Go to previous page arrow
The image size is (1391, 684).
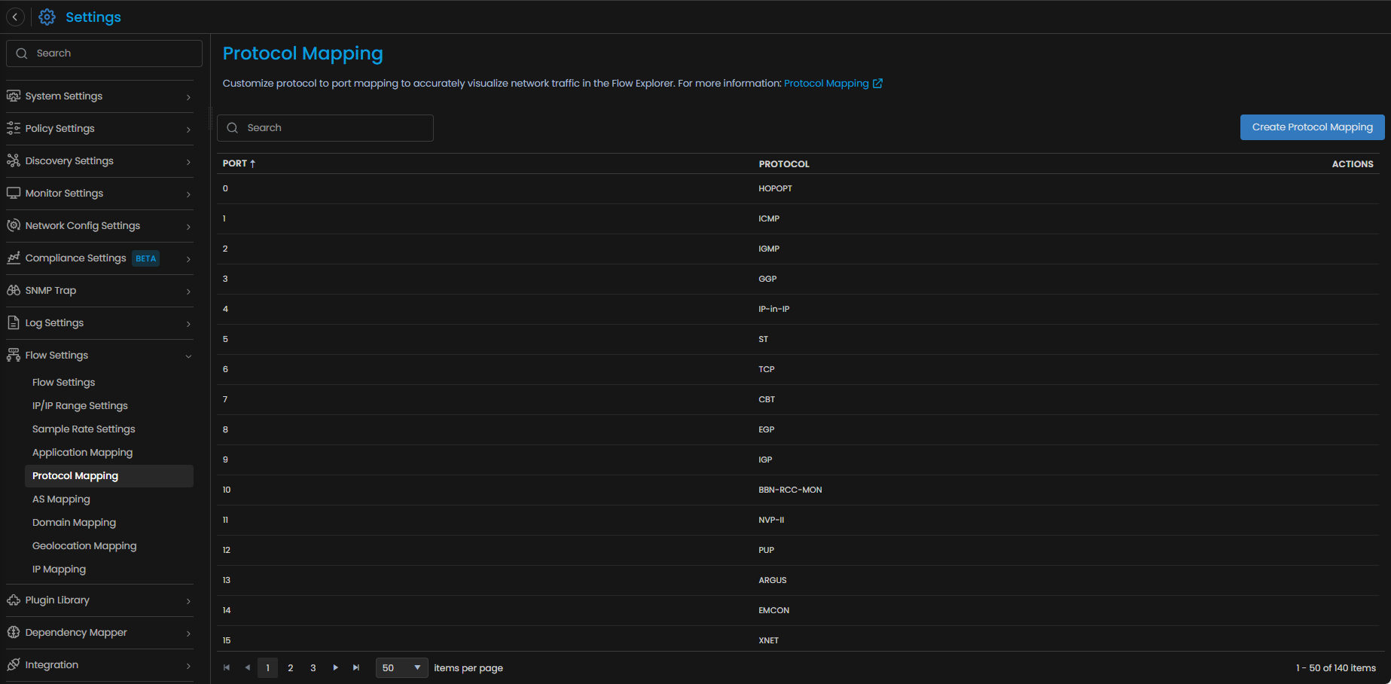pos(247,667)
